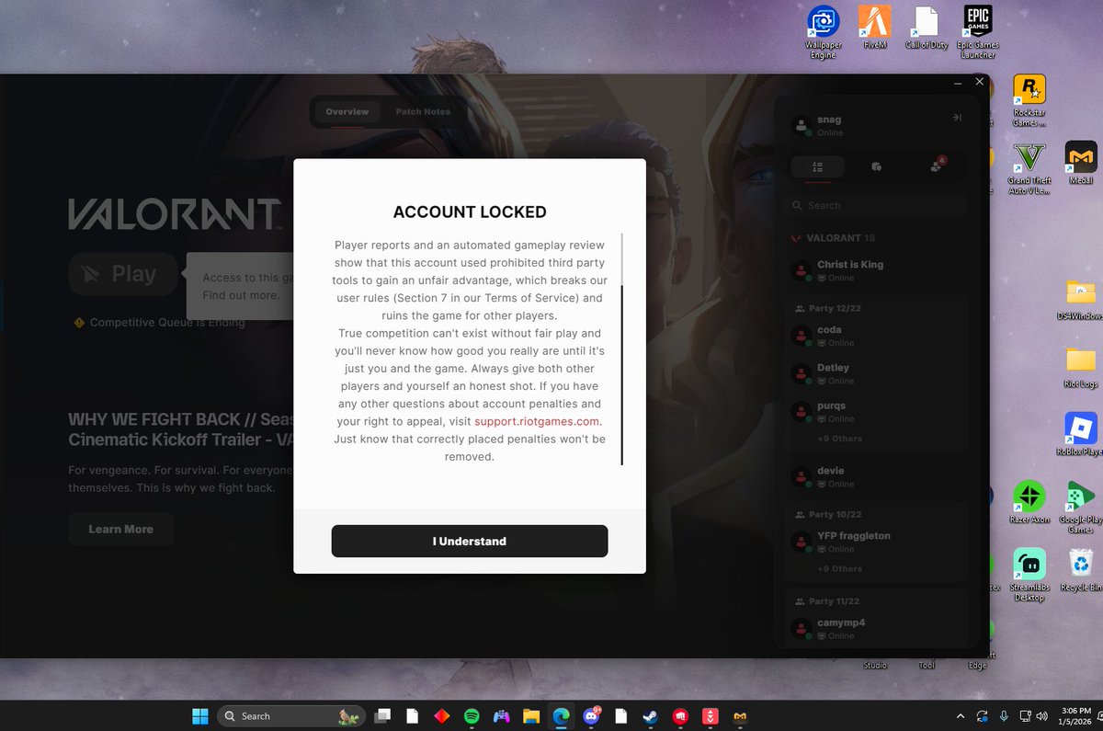The width and height of the screenshot is (1103, 731).
Task: Click the I Understand button
Action: (470, 541)
